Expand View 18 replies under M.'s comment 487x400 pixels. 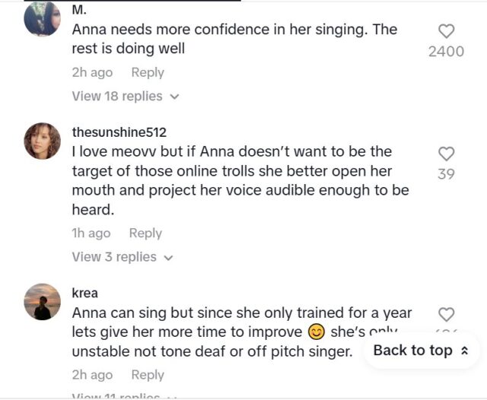(125, 97)
